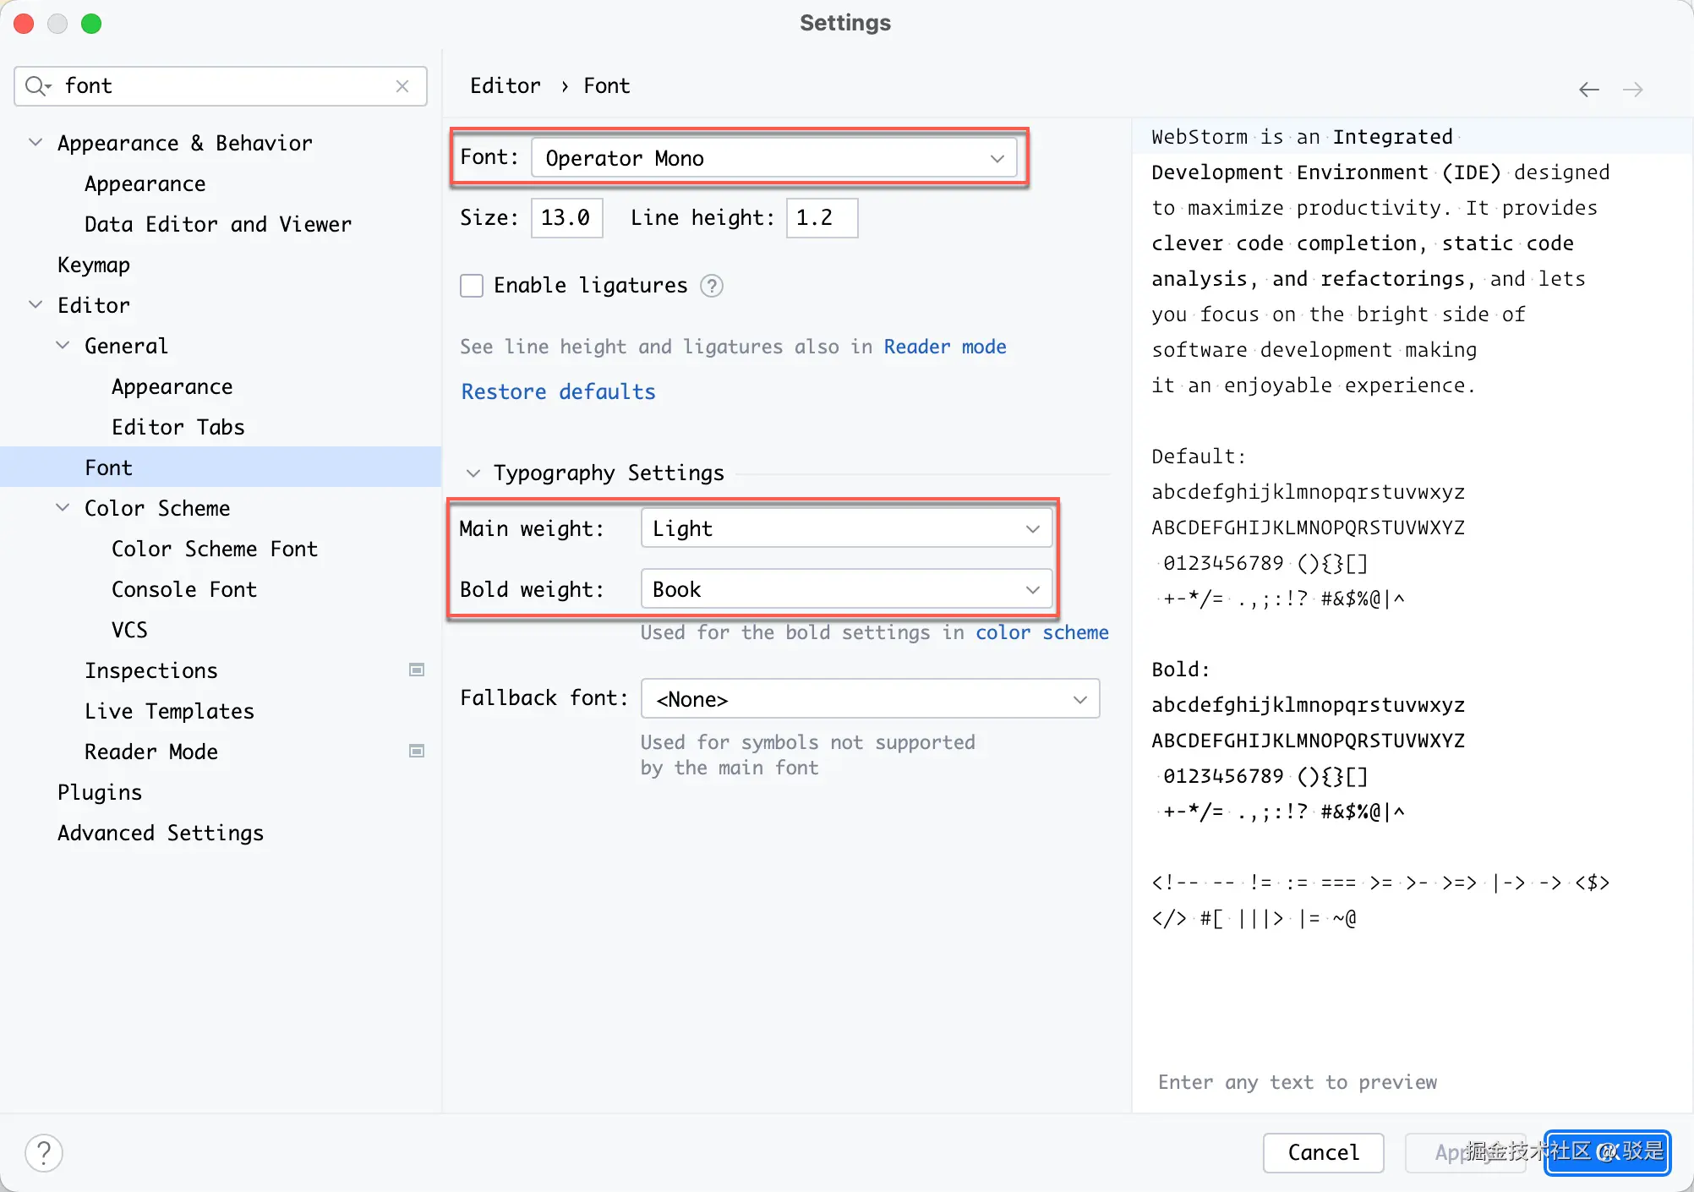
Task: Clear the settings search field
Action: point(402,86)
